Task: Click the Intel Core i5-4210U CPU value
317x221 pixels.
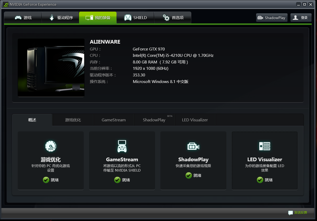Action: tap(173, 56)
